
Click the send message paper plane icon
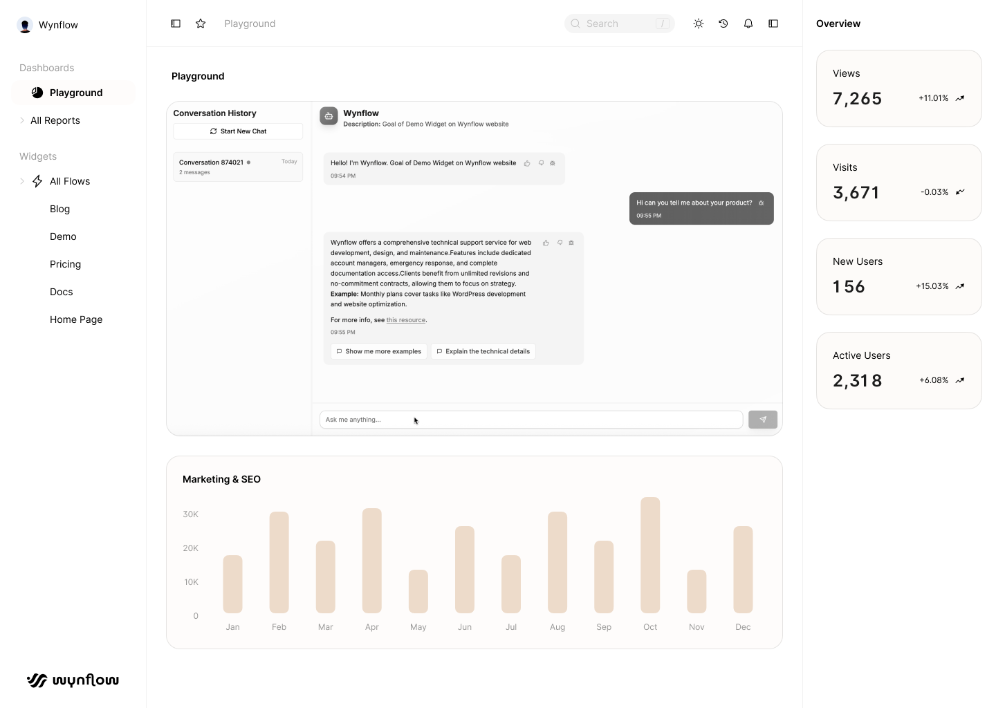coord(762,419)
